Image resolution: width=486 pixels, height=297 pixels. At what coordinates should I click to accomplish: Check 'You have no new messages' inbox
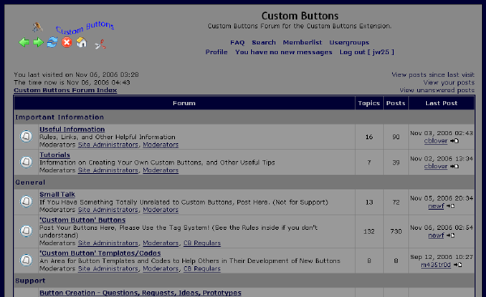(283, 52)
